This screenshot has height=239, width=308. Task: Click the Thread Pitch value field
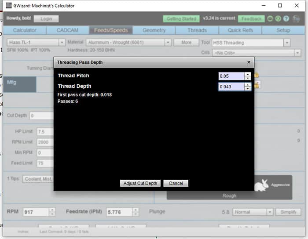[231, 76]
